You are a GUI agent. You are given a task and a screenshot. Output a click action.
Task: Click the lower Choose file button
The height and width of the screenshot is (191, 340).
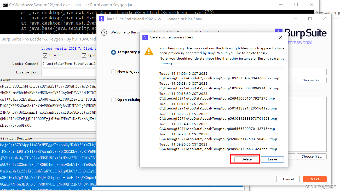(x=312, y=156)
